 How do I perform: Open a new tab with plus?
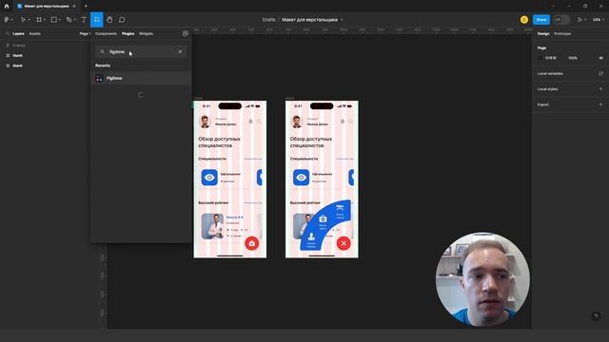pos(86,7)
